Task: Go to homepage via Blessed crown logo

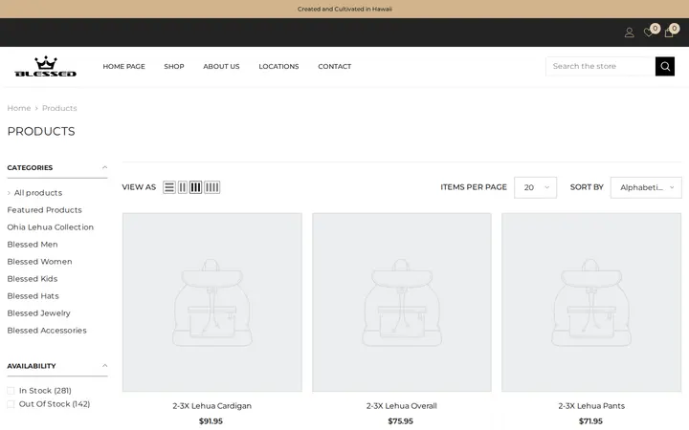Action: click(45, 67)
